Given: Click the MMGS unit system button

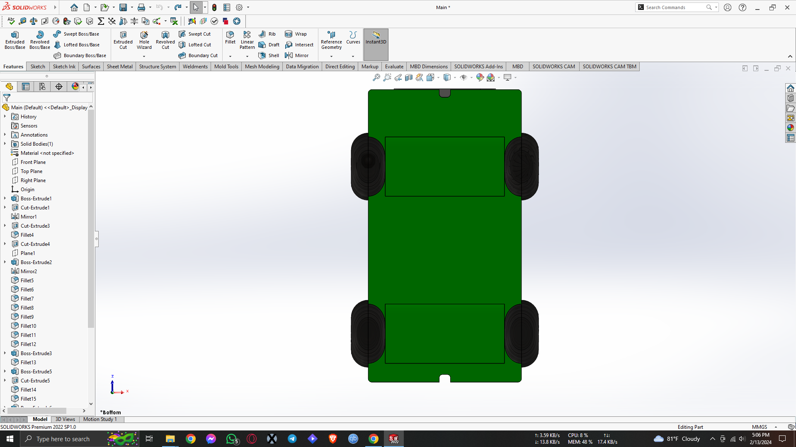Looking at the screenshot, I should tap(760, 427).
